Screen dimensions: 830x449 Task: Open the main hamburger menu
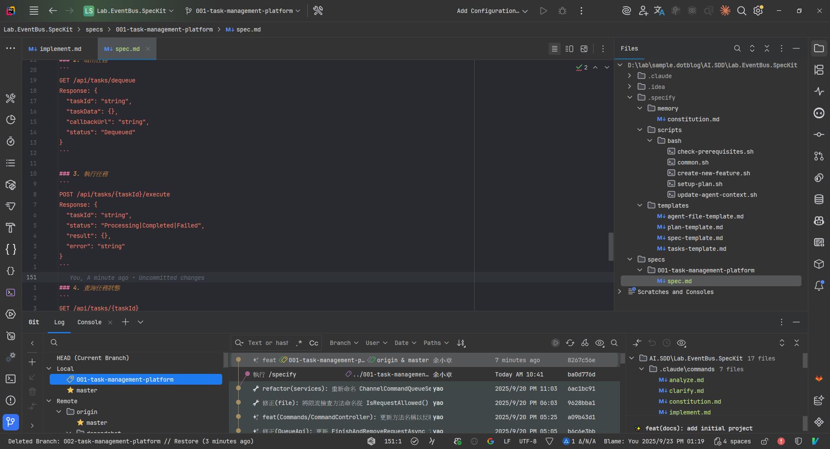coord(34,11)
